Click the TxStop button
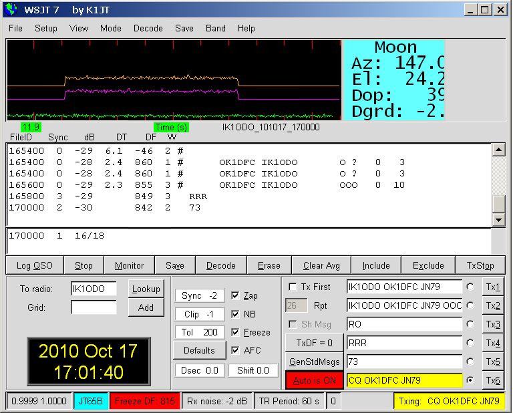The width and height of the screenshot is (513, 413). coord(480,265)
